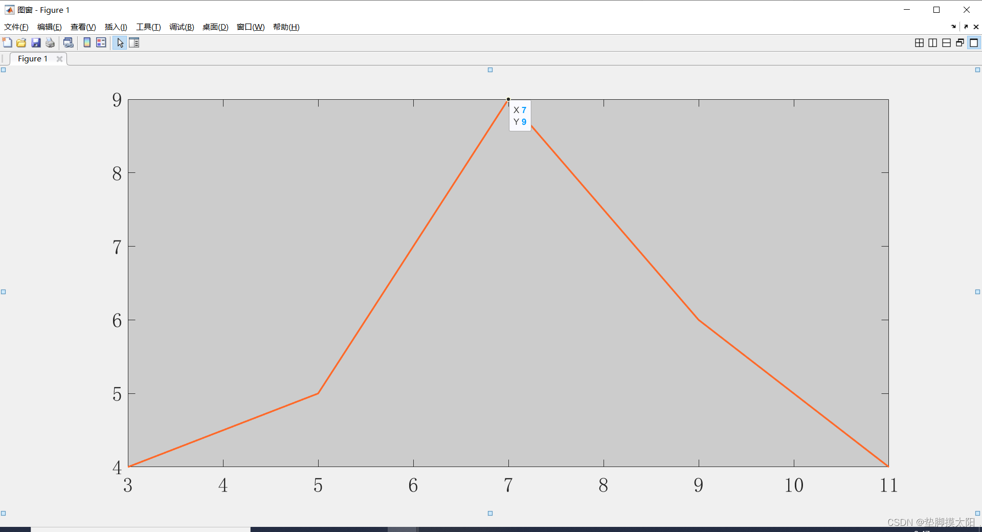Tile figures left and right
This screenshot has height=532, width=982.
point(933,43)
